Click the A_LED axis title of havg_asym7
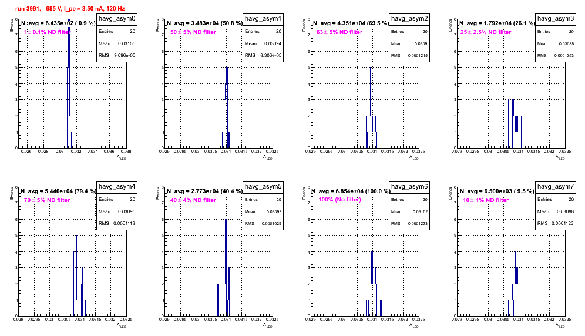Image resolution: width=585 pixels, height=336 pixels. point(560,325)
